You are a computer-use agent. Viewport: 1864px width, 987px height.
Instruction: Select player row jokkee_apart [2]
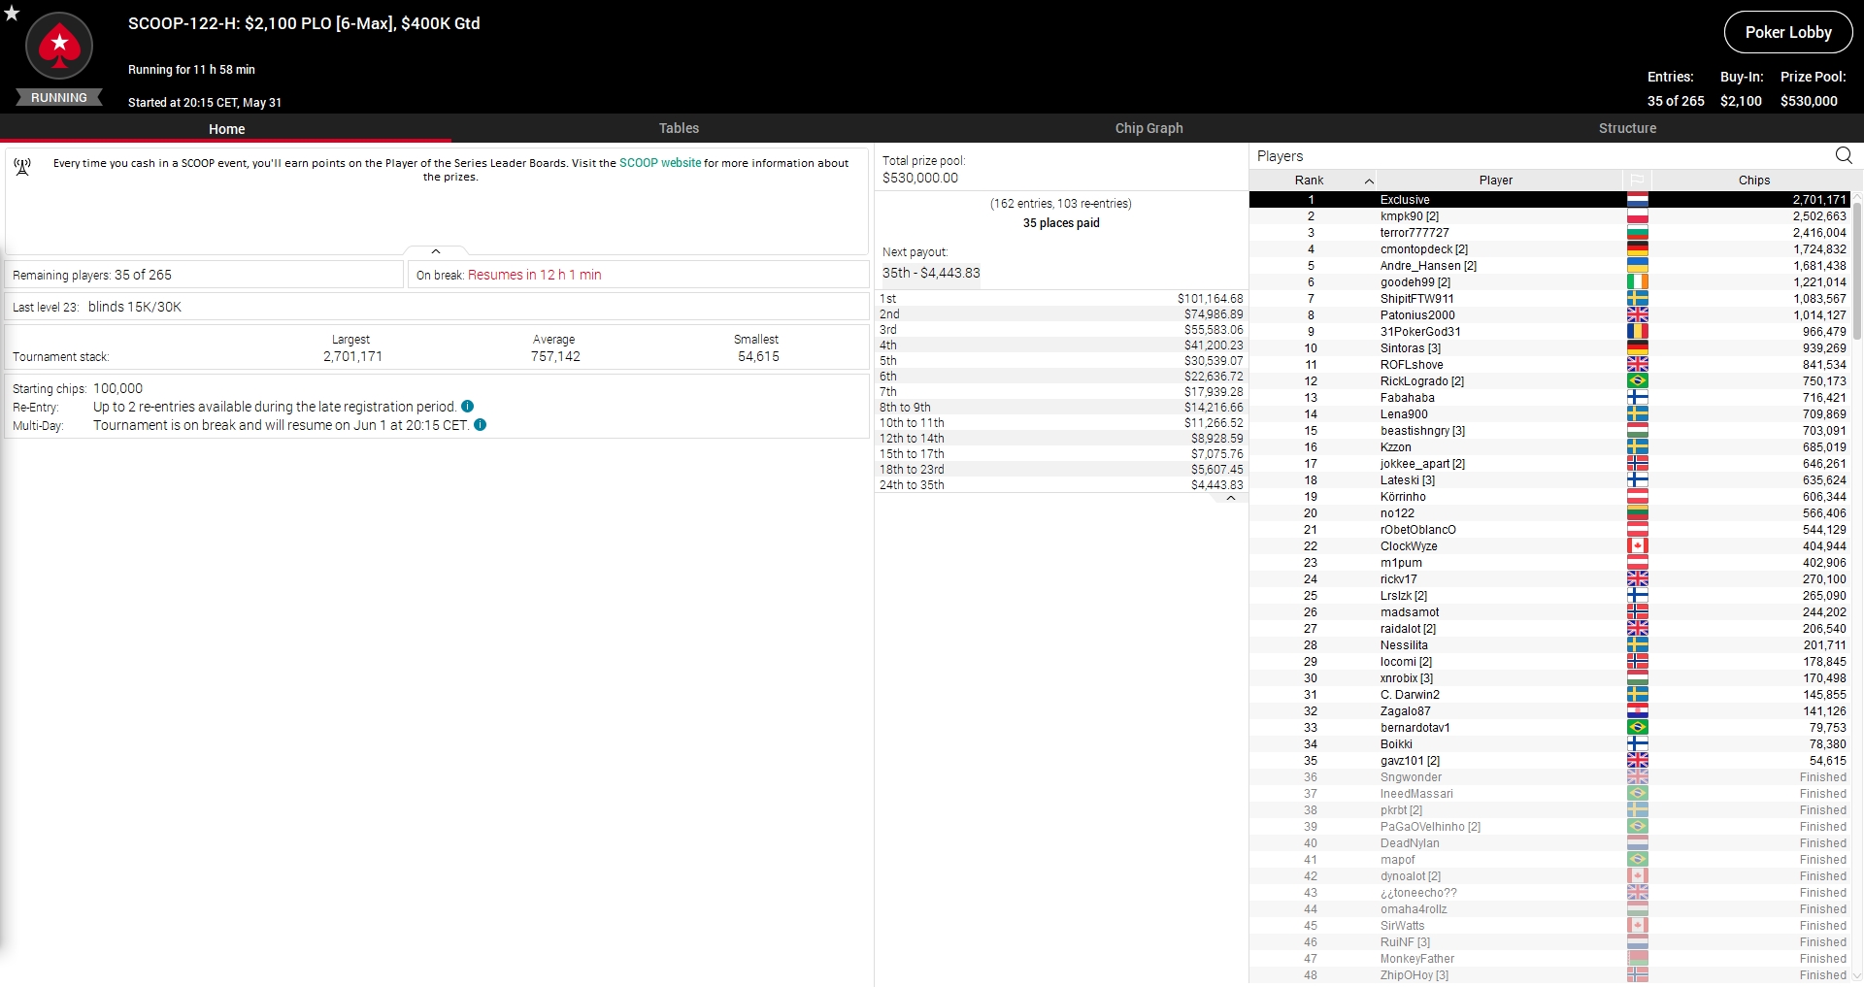[1549, 464]
